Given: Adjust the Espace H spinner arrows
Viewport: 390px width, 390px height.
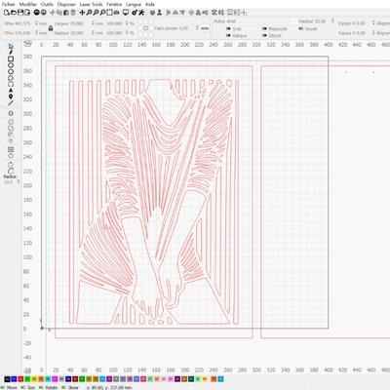Looking at the screenshot, I should pos(373,23).
